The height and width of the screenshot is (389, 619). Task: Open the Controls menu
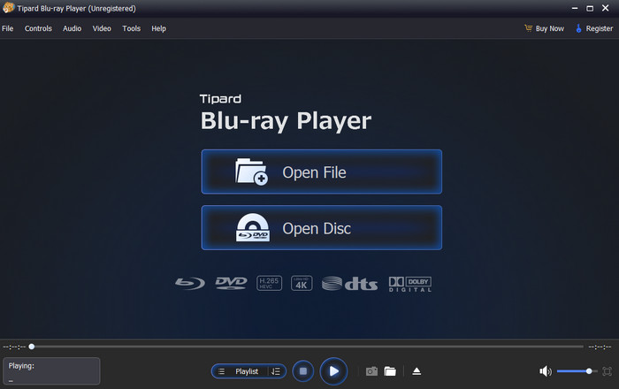click(38, 28)
